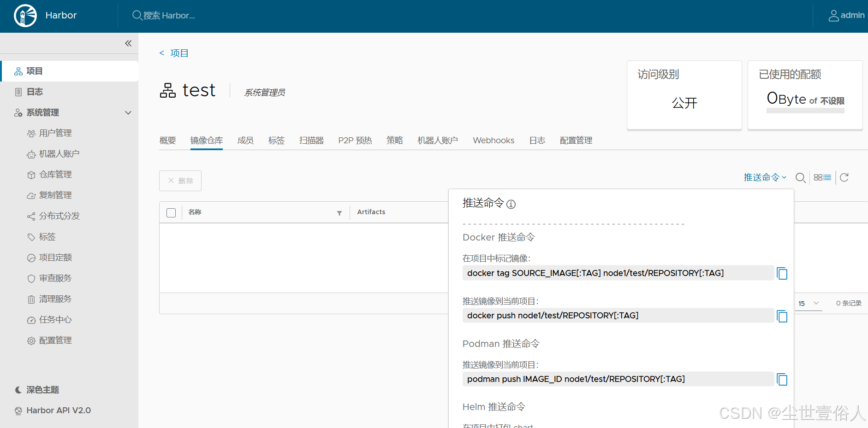Open the Configuration (配置管理) project tab

(x=576, y=141)
